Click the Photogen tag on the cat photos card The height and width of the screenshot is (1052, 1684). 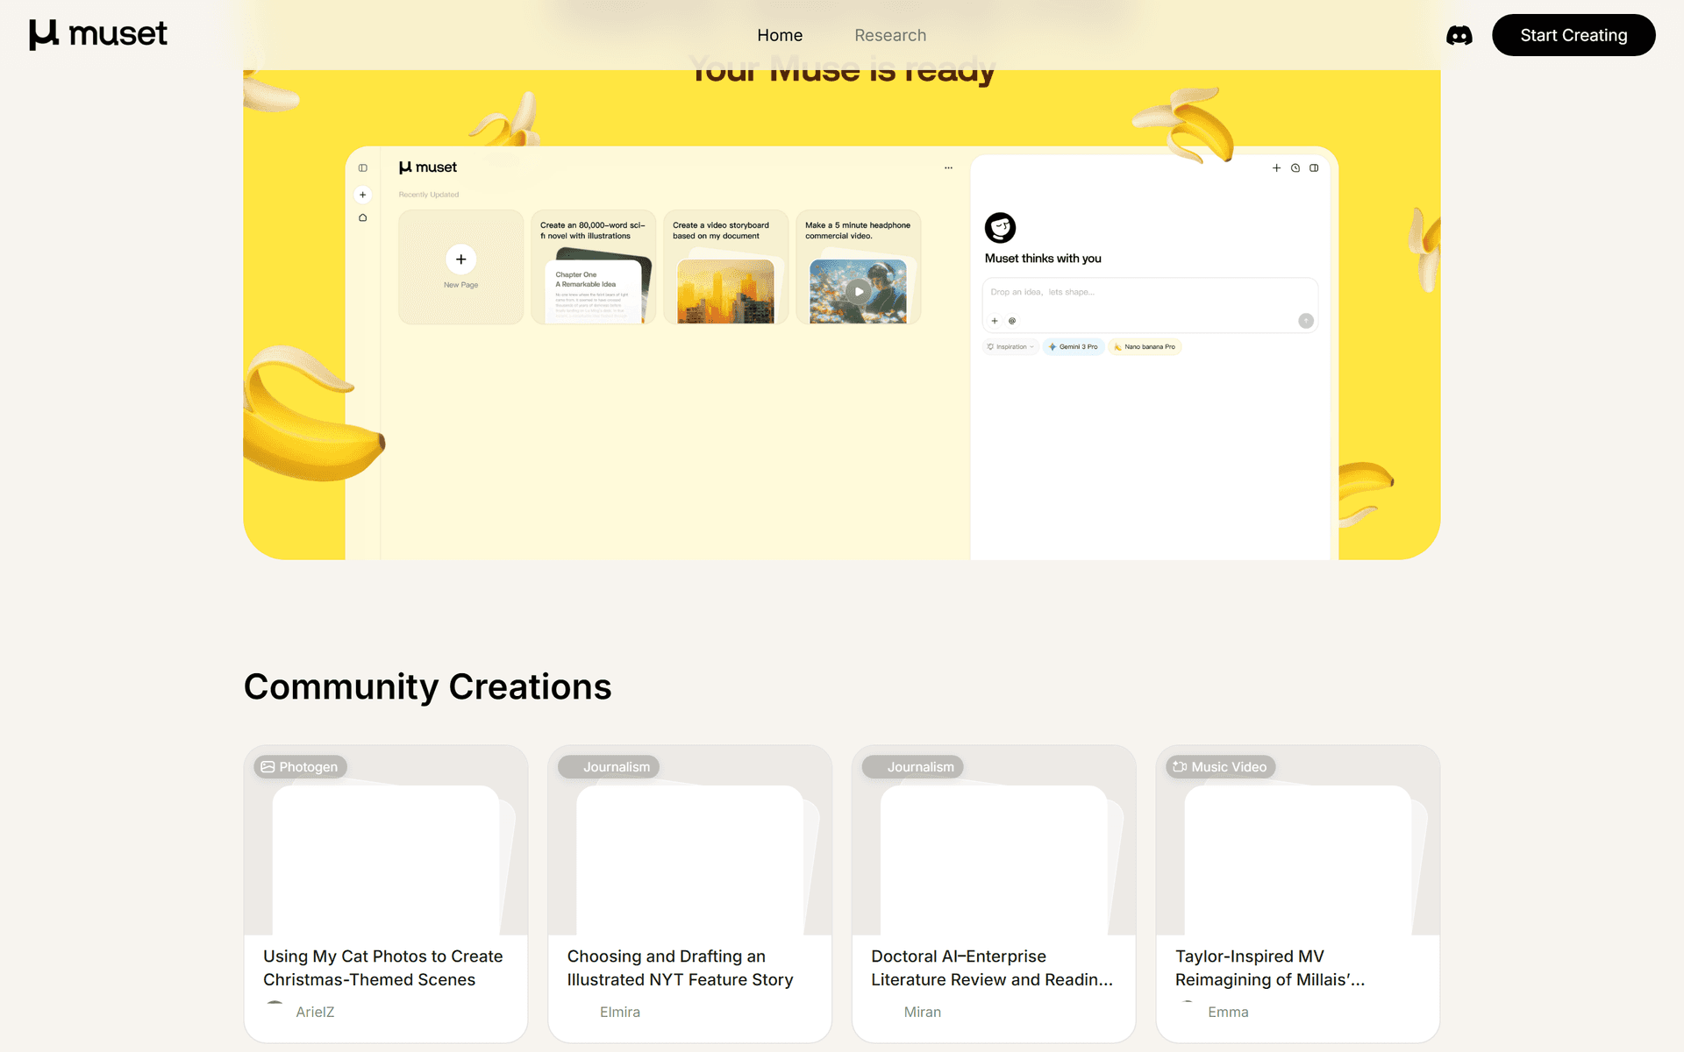click(300, 767)
